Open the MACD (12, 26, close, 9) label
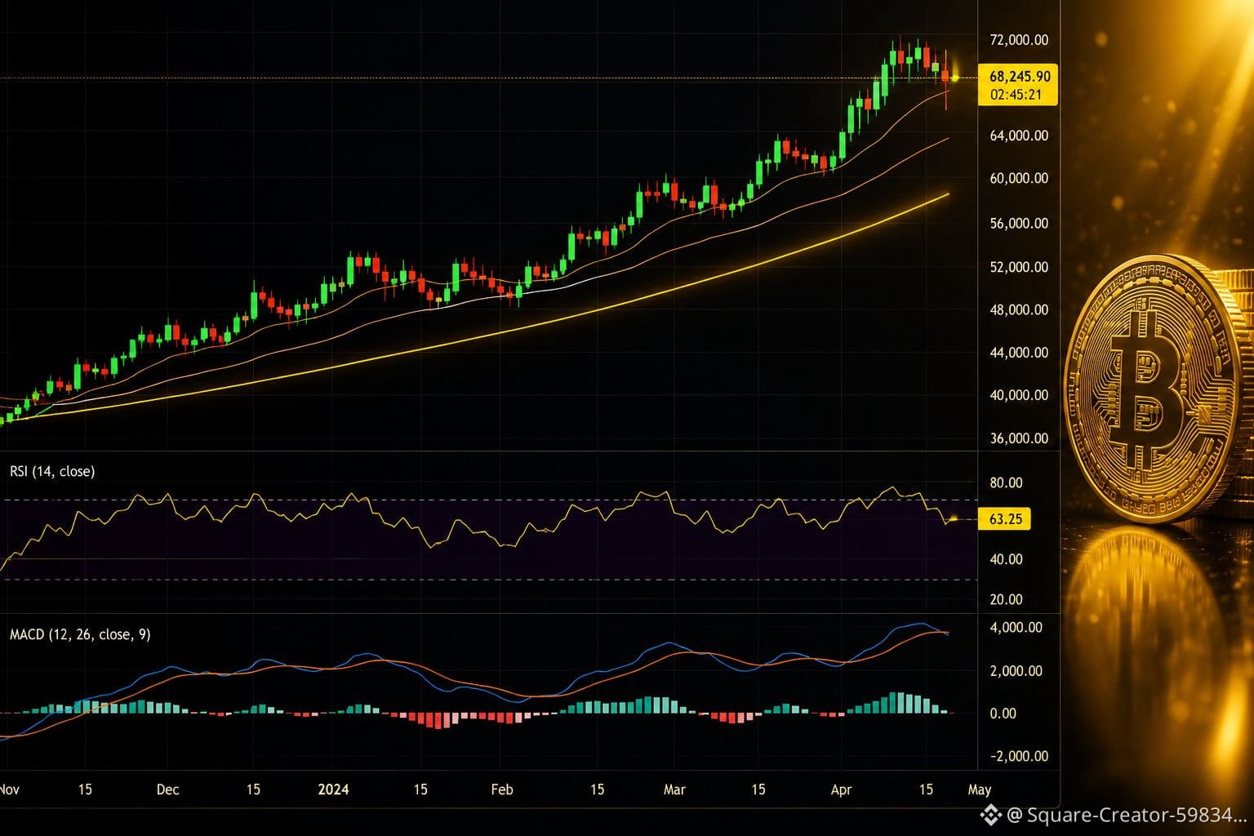1254x836 pixels. pos(80,634)
